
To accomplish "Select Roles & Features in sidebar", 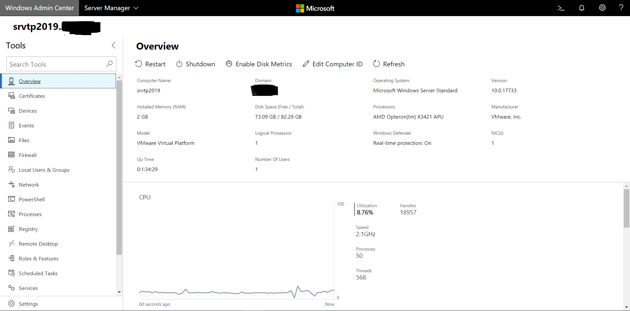I will (38, 258).
